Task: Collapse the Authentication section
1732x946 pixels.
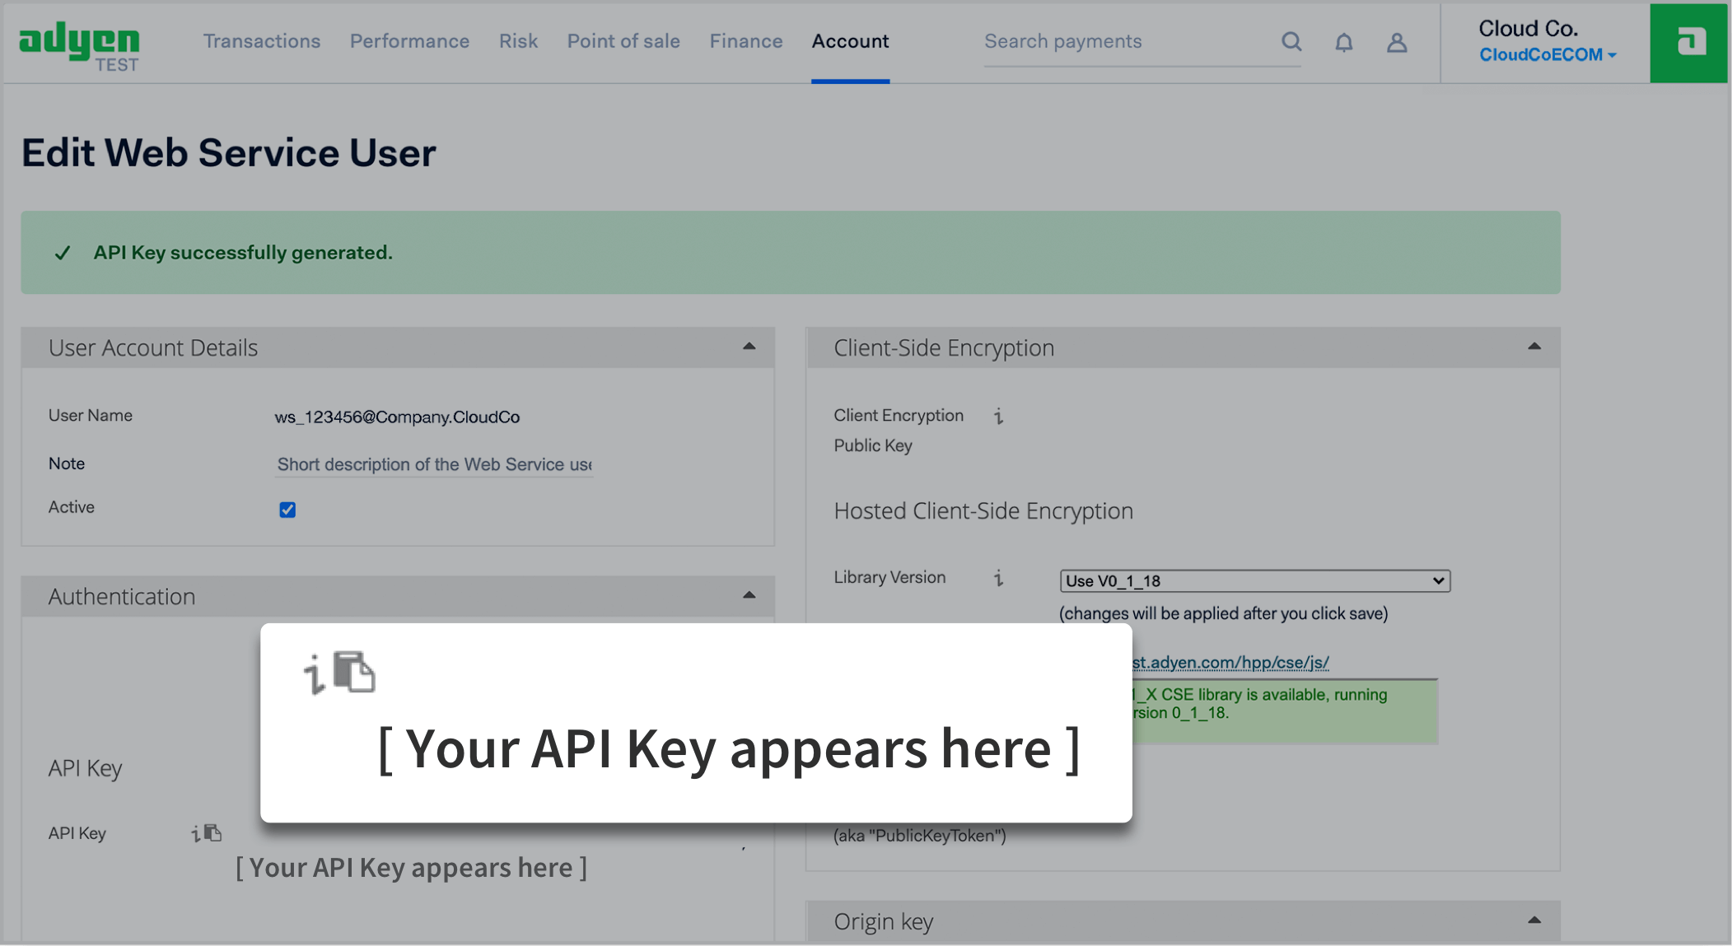Action: click(x=749, y=595)
